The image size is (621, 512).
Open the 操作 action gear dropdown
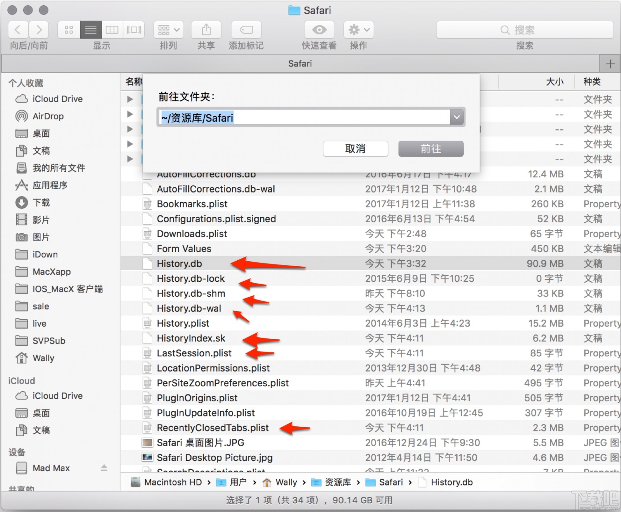pos(358,30)
